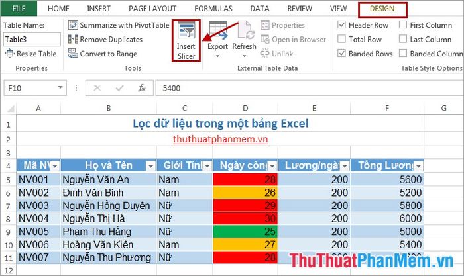Select the title Lọc dữ liệu trong một bảng Excel
This screenshot has width=464, height=276.
[x=221, y=124]
